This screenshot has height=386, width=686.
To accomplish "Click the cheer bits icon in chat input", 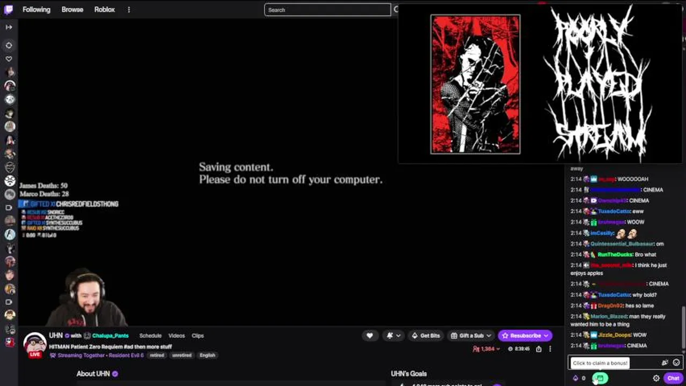I will pos(665,363).
